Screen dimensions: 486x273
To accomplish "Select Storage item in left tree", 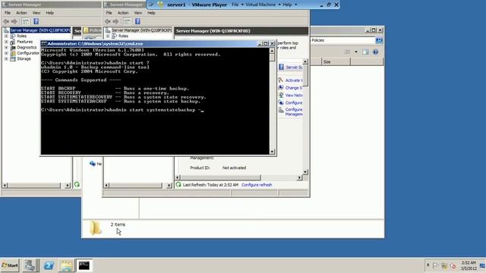I will (24, 59).
